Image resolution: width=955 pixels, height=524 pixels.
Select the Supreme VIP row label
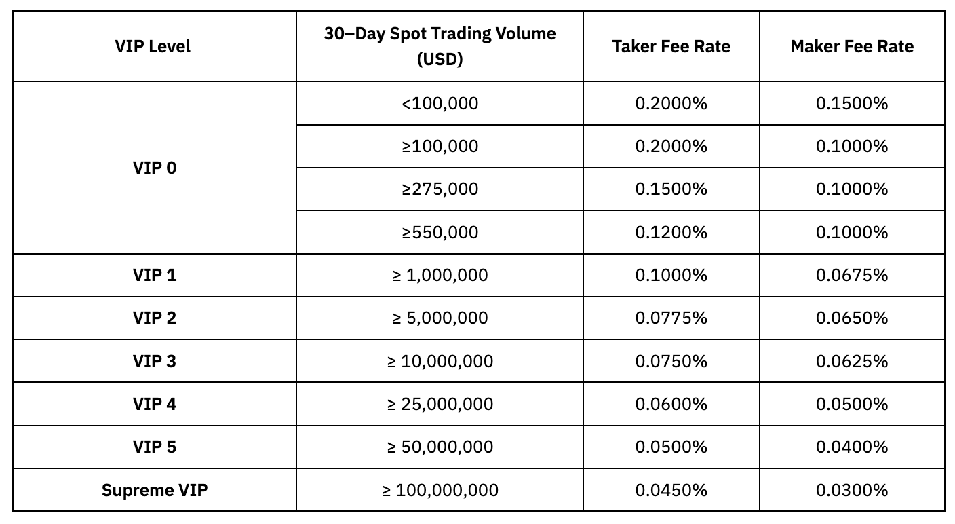point(155,490)
